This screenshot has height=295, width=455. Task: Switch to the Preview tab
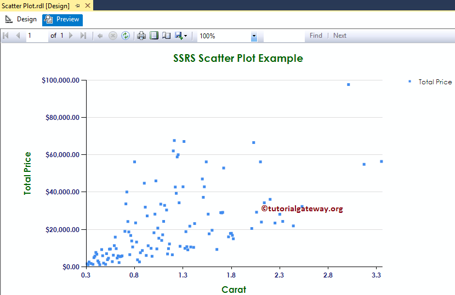click(x=62, y=19)
